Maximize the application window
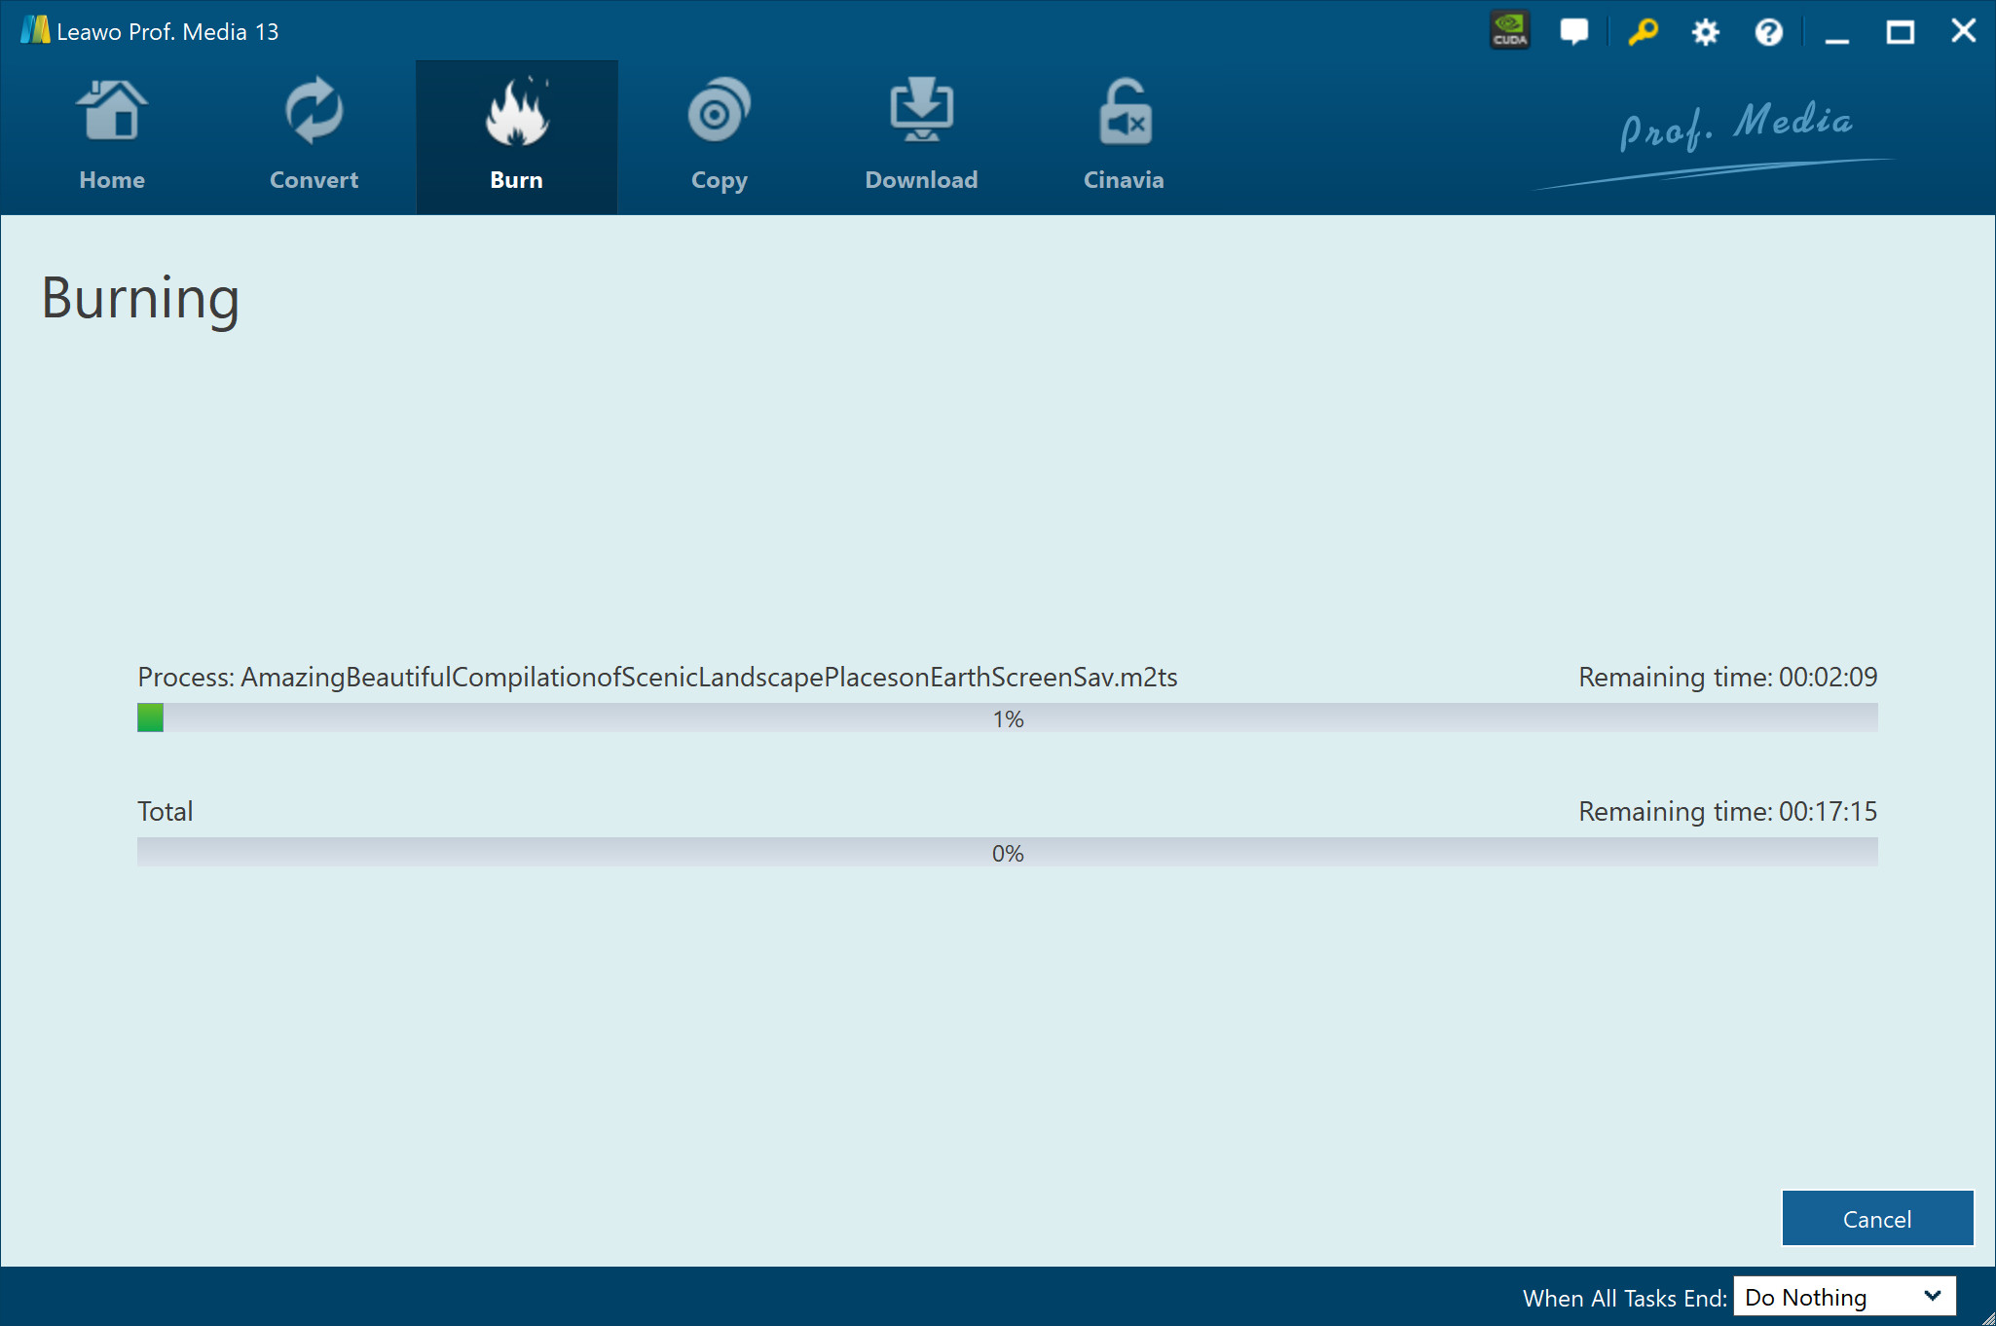Viewport: 1996px width, 1326px height. coord(1900,32)
